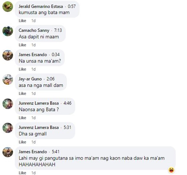Image resolution: width=187 pixels, height=175 pixels.
Task: Click the avatar beside the HAHAHAHAHAH comment
Action: click(x=8, y=152)
